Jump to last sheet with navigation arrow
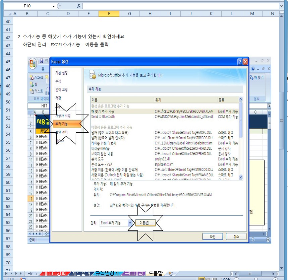288x280 pixels. [21, 274]
